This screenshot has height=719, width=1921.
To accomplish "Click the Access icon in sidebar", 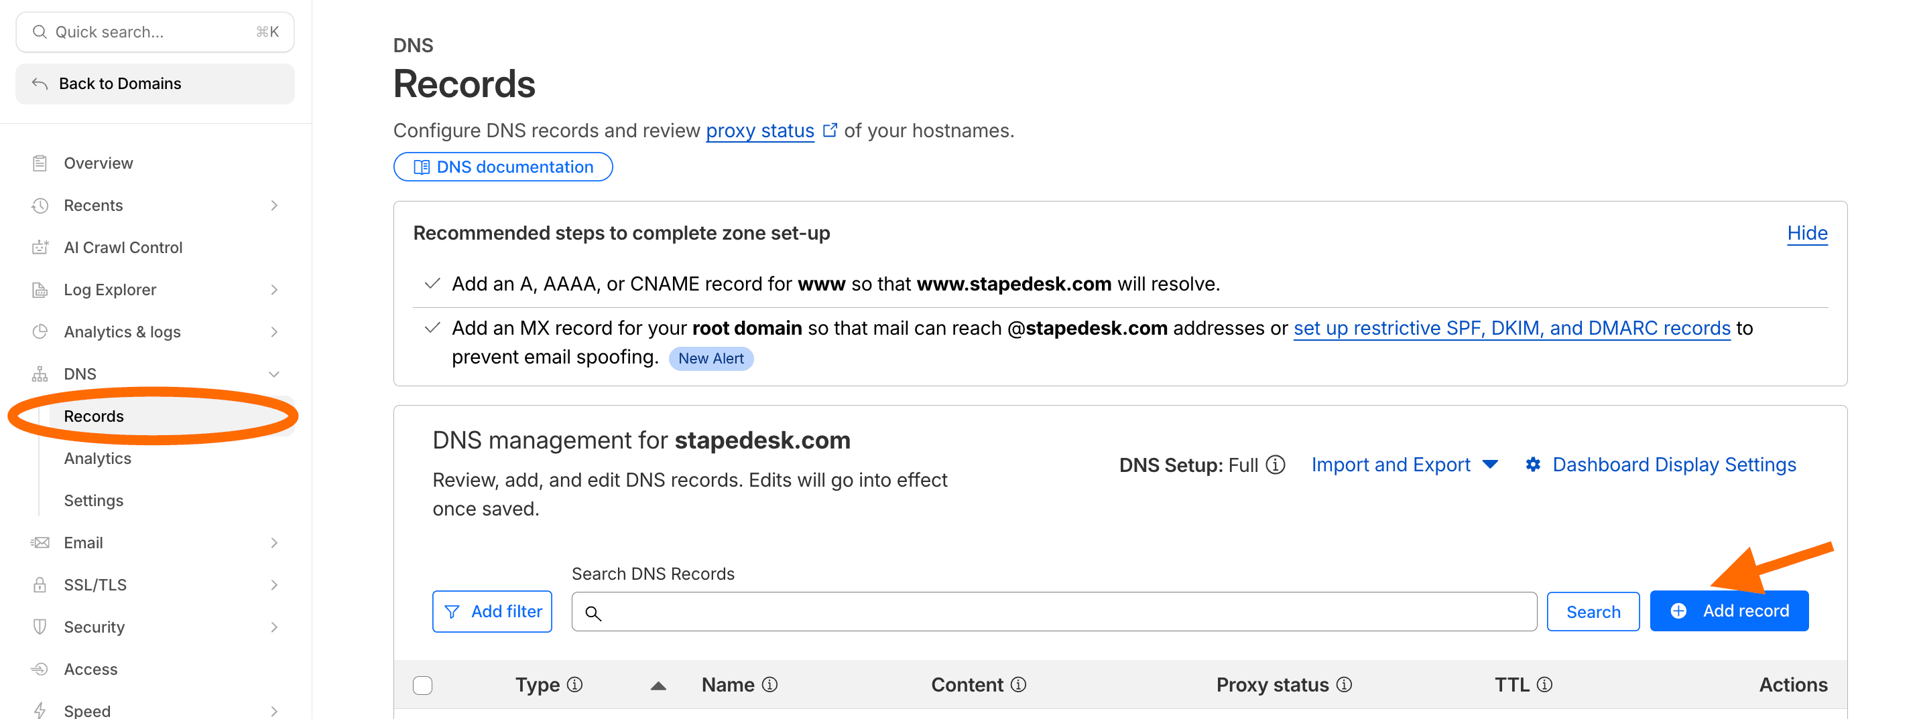I will pos(41,668).
